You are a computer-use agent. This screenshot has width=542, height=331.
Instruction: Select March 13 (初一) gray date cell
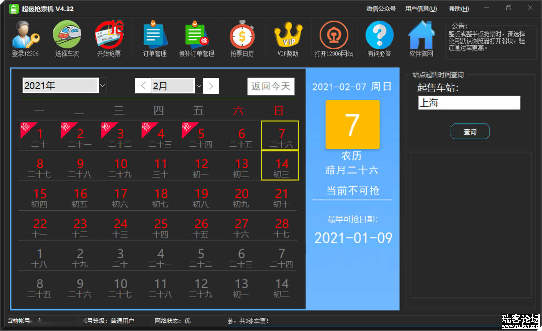pos(241,286)
